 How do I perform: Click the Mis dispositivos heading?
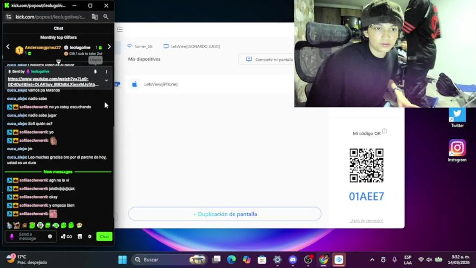pyautogui.click(x=144, y=59)
